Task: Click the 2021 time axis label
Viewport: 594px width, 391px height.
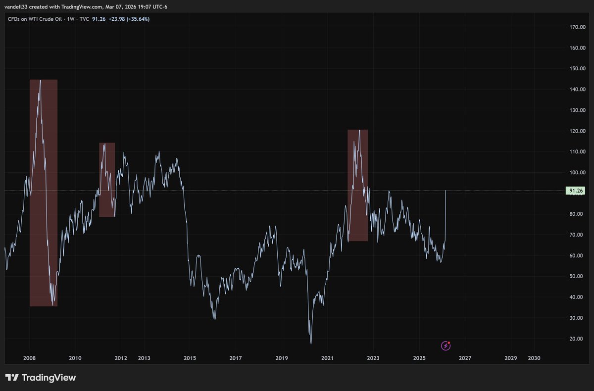Action: (327, 358)
